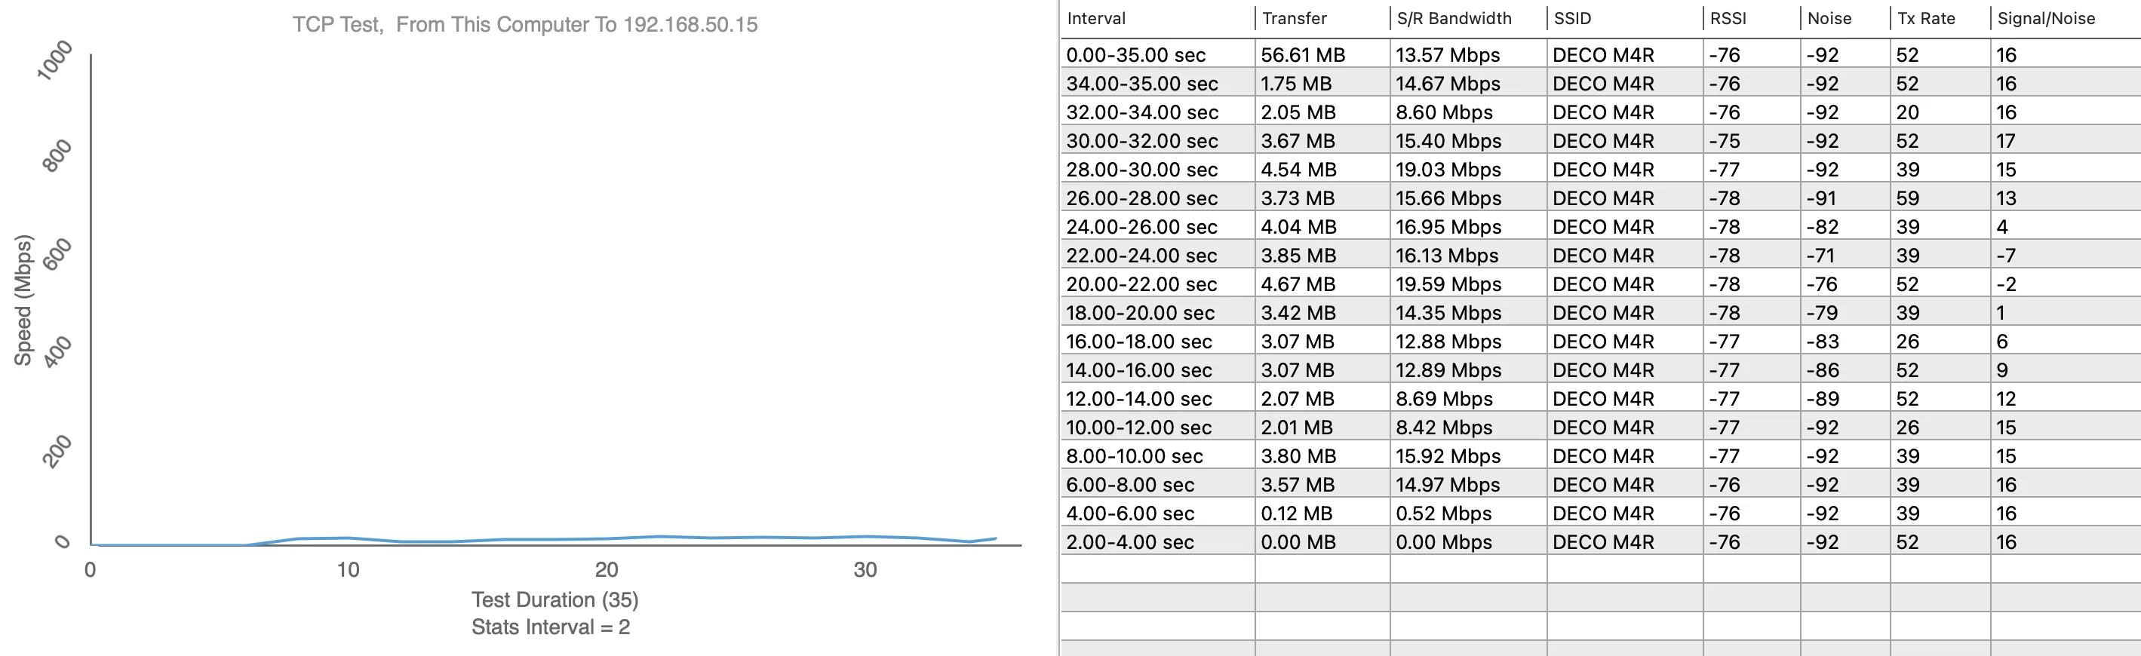The width and height of the screenshot is (2141, 656).
Task: Click the Transfer column header
Action: coord(1294,18)
